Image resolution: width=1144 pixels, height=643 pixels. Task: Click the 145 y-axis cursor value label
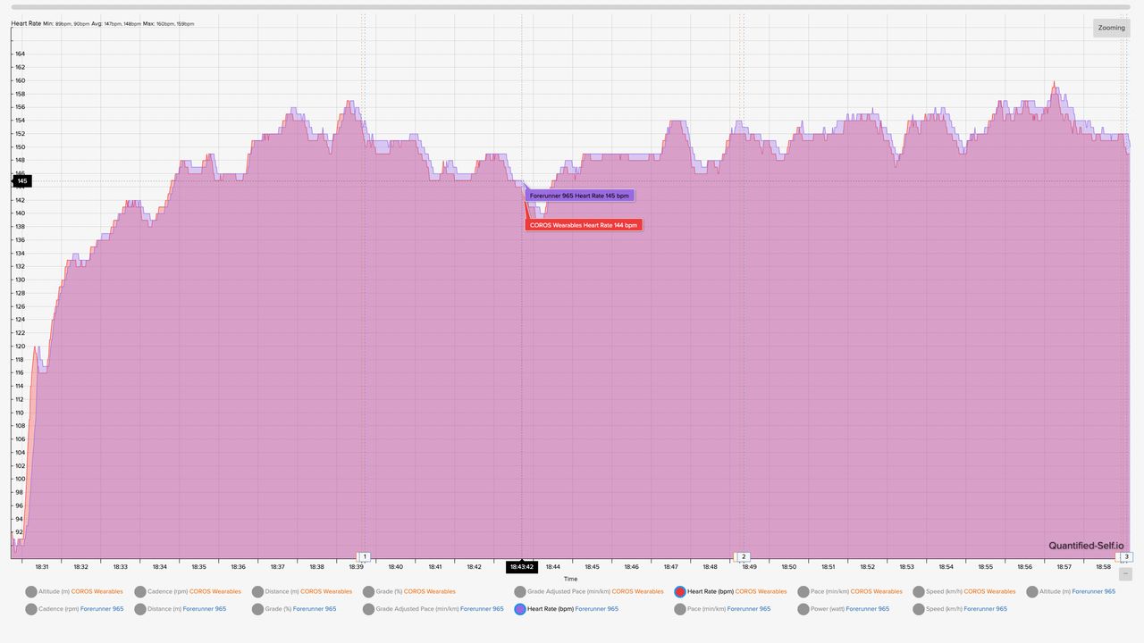point(21,181)
